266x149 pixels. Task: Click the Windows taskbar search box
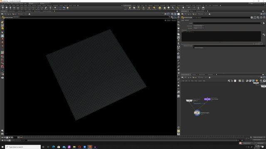click(x=23, y=147)
